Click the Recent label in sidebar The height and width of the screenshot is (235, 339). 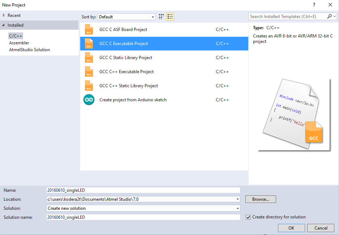tap(14, 15)
